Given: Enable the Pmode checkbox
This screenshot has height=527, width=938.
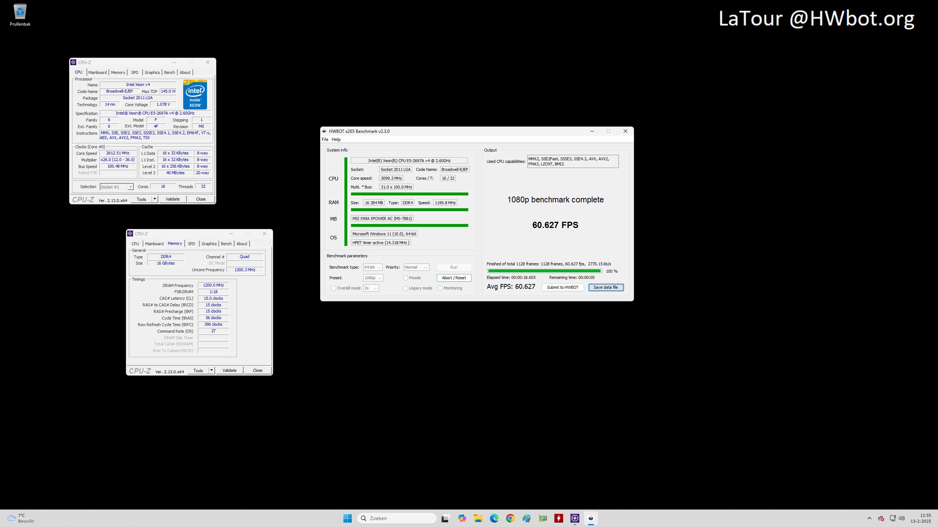Looking at the screenshot, I should [x=405, y=278].
